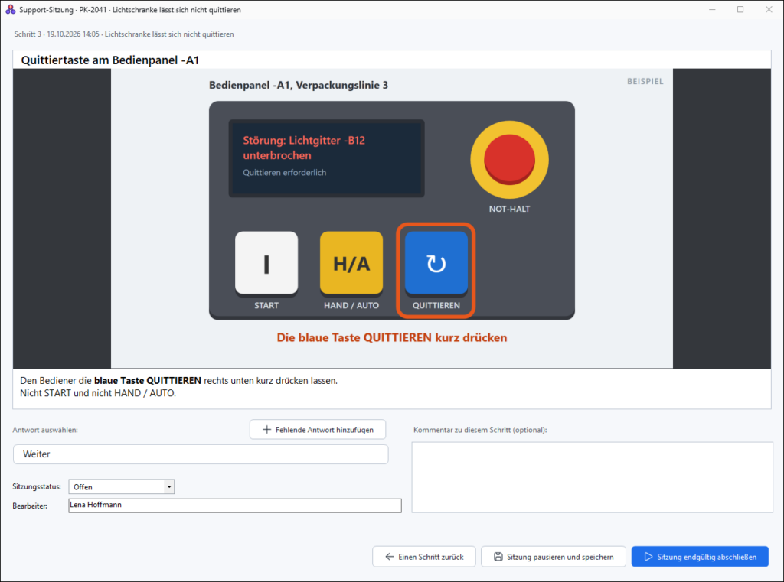Click the Bearbeiter label
Image resolution: width=784 pixels, height=582 pixels.
tap(30, 506)
